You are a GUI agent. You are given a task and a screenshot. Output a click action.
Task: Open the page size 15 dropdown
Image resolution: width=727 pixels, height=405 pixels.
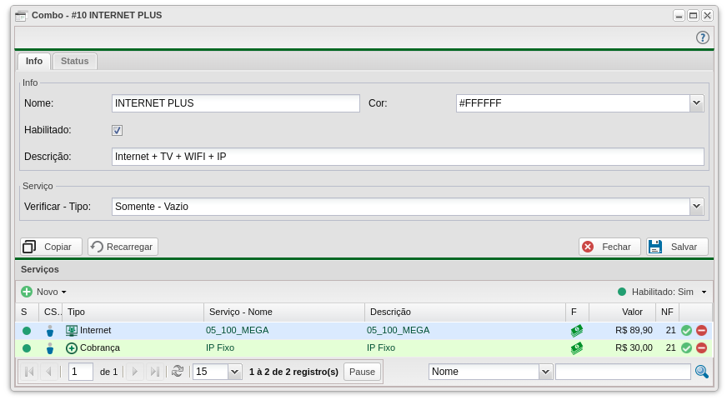234,372
